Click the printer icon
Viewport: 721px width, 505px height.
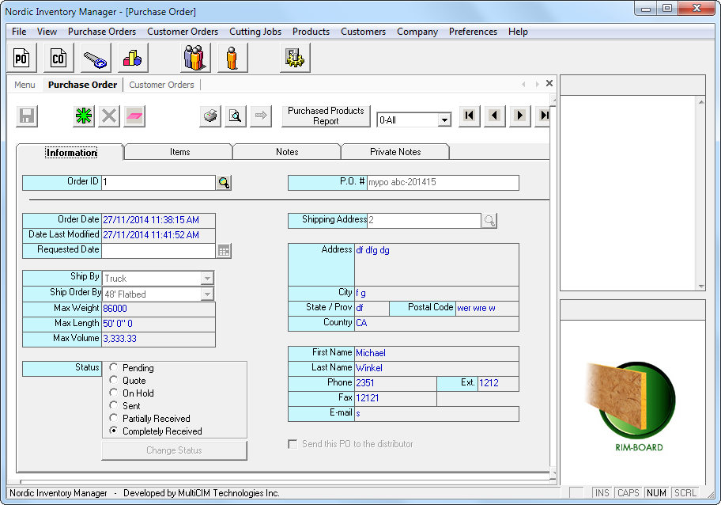(210, 116)
